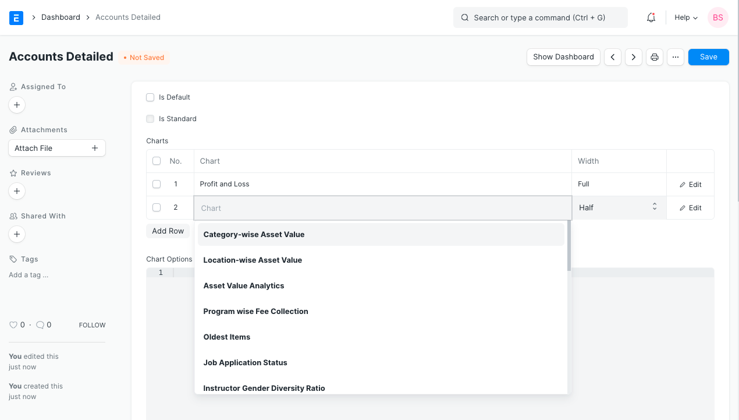Choose Category-wise Asset Value from the chart dropdown
739x420 pixels.
point(254,234)
